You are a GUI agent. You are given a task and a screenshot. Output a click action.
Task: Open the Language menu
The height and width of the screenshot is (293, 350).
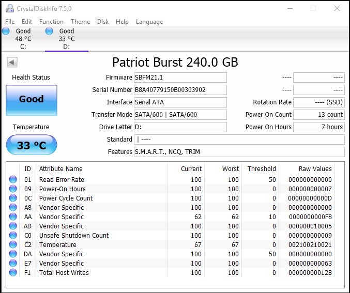[149, 22]
